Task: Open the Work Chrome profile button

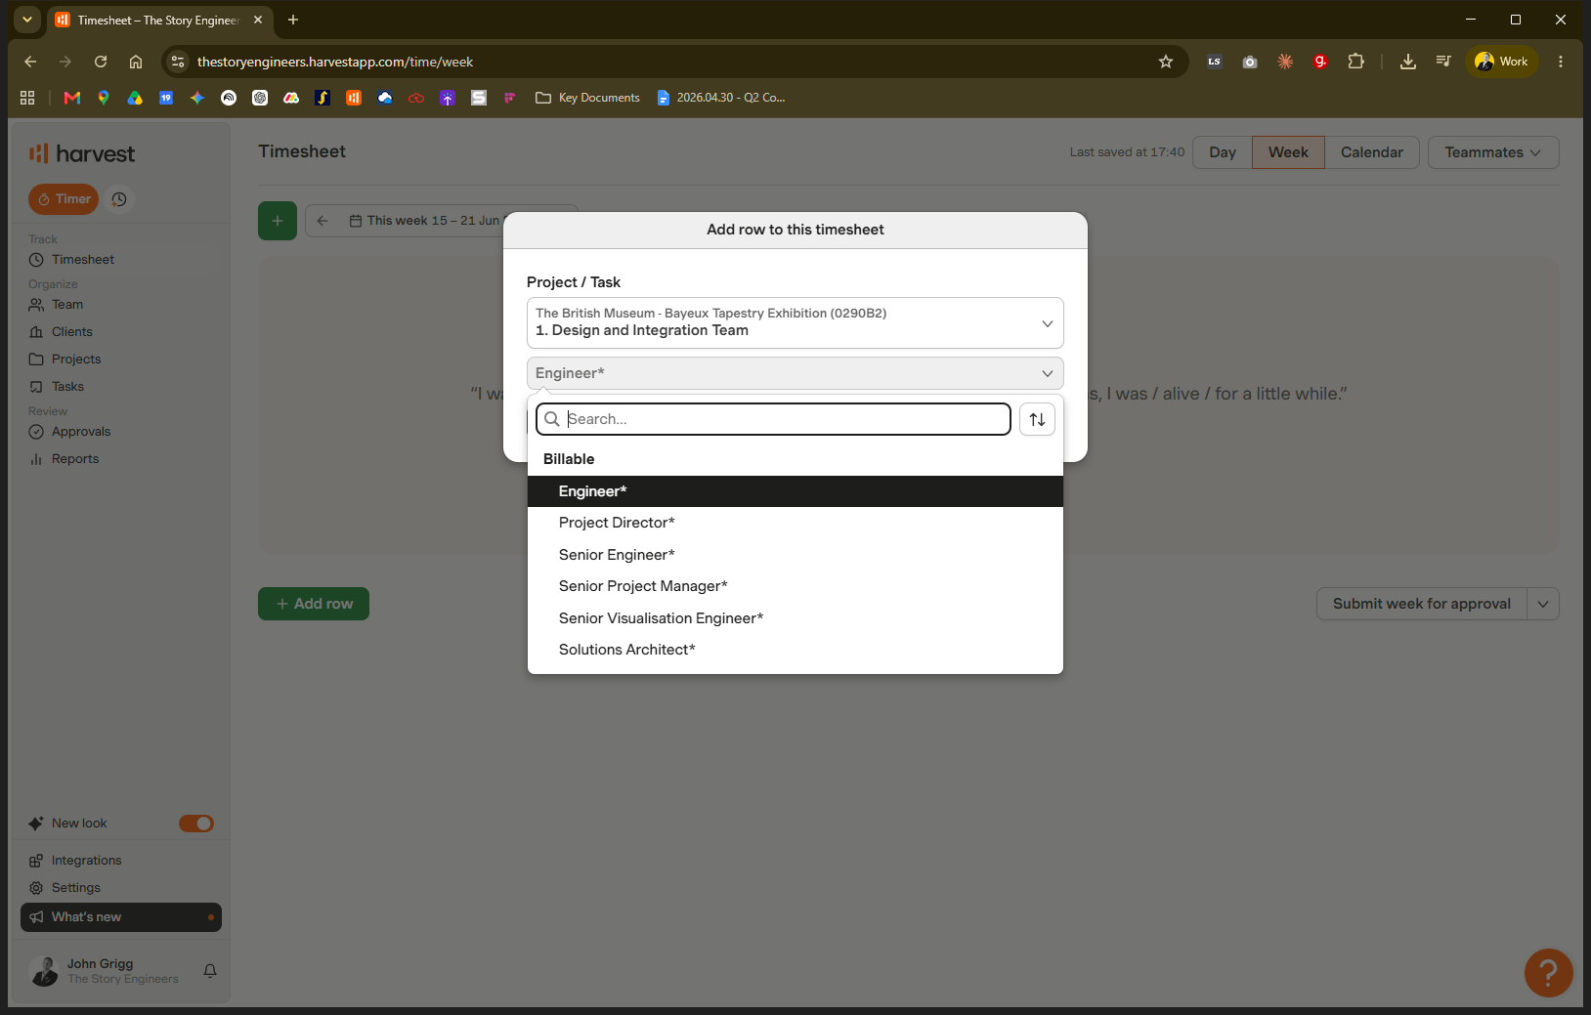Action: tap(1502, 62)
